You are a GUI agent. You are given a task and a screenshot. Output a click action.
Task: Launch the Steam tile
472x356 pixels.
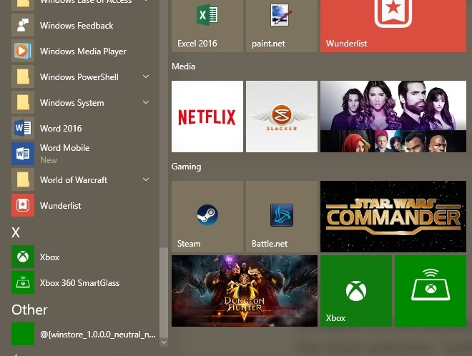[x=207, y=217]
